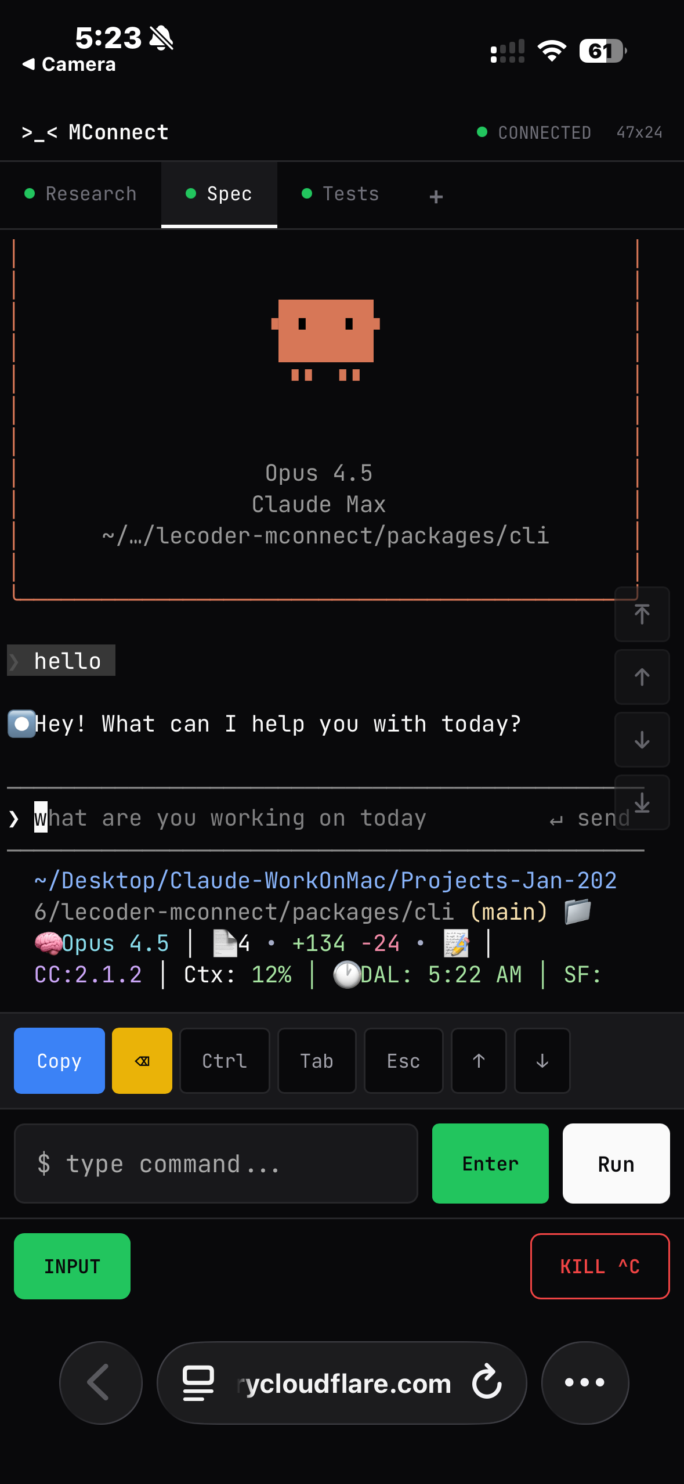
Task: Focus the type command input field
Action: point(216,1164)
